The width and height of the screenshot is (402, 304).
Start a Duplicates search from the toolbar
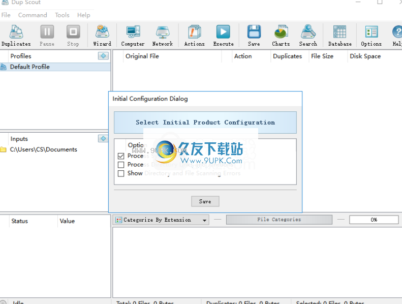coord(16,36)
